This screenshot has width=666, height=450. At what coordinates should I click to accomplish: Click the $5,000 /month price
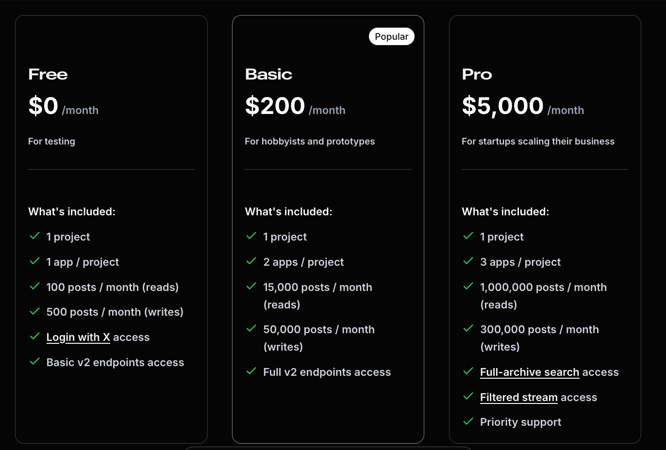tap(522, 106)
